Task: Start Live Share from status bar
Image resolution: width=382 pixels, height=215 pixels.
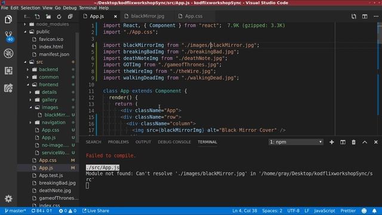Action: pos(95,211)
